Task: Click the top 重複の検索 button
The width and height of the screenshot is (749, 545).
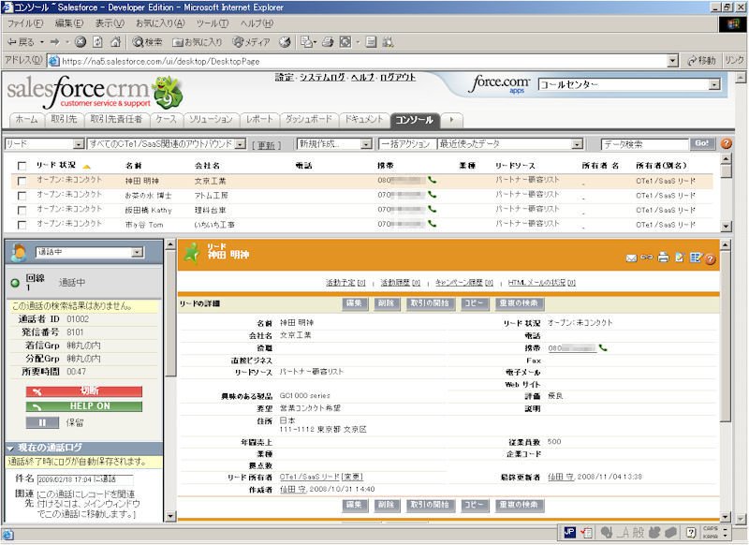Action: 519,303
